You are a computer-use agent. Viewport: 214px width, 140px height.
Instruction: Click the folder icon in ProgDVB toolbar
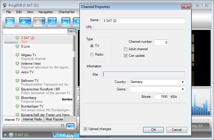coord(10,22)
